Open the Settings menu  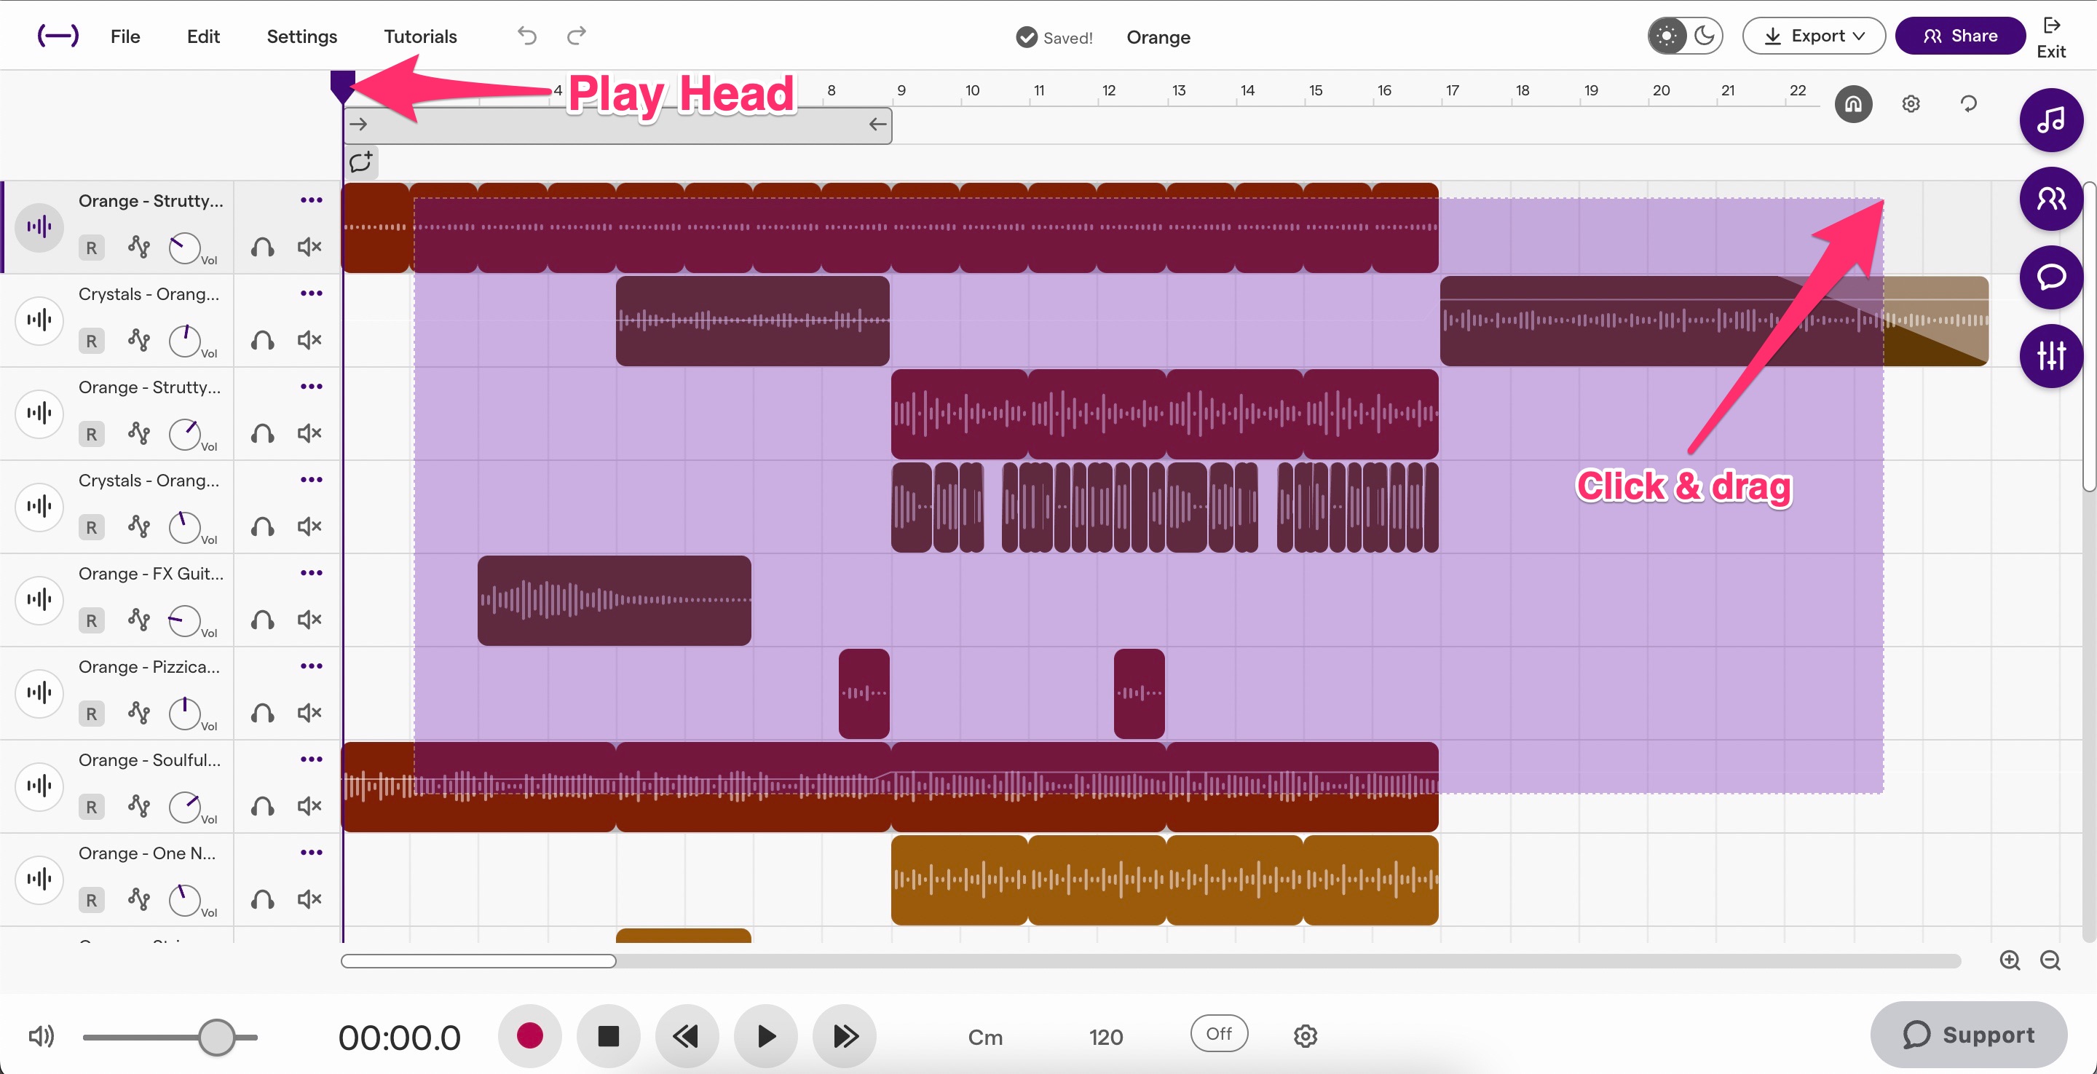(x=301, y=36)
